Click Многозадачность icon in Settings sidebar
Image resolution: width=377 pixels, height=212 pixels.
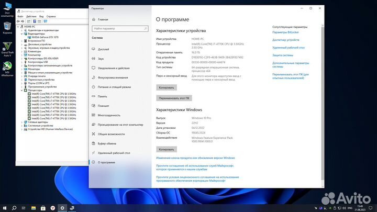93,115
